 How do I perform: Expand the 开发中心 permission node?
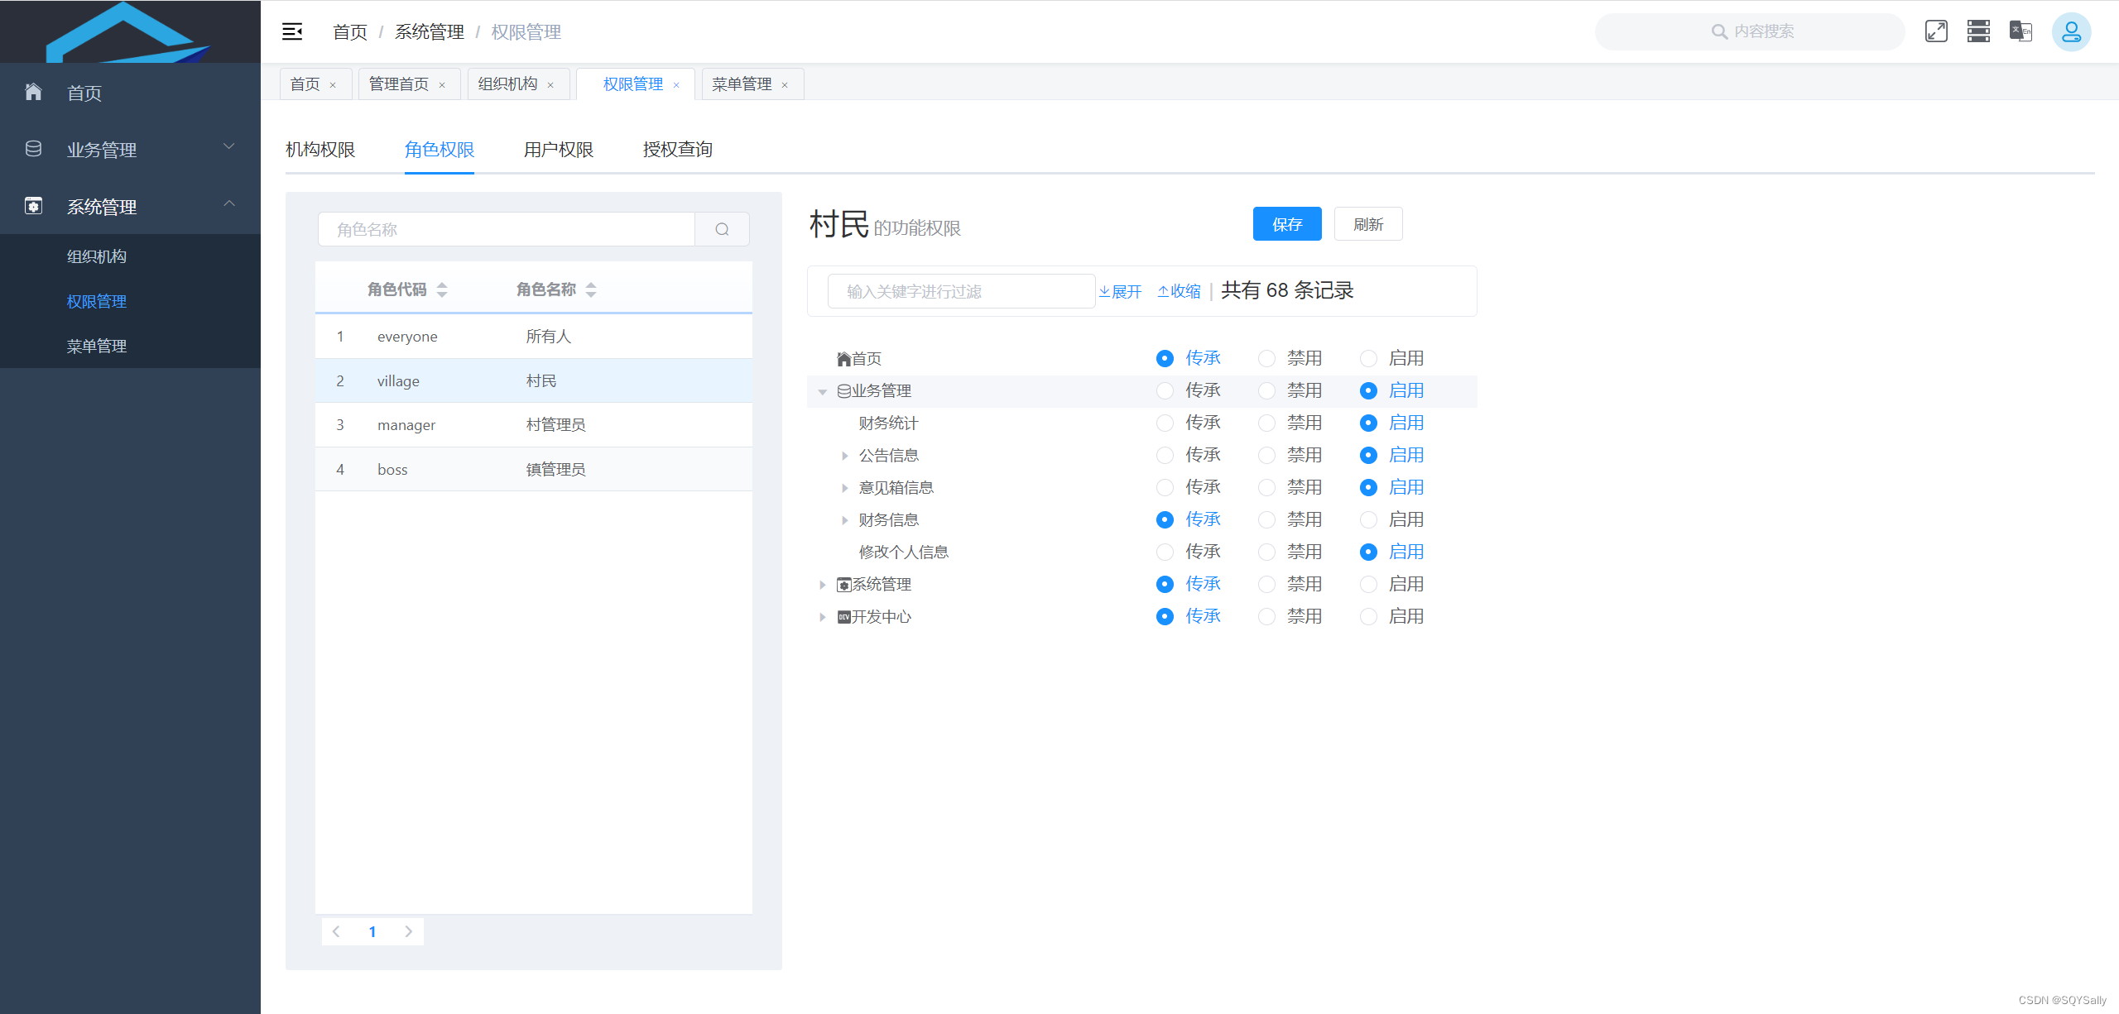point(822,616)
